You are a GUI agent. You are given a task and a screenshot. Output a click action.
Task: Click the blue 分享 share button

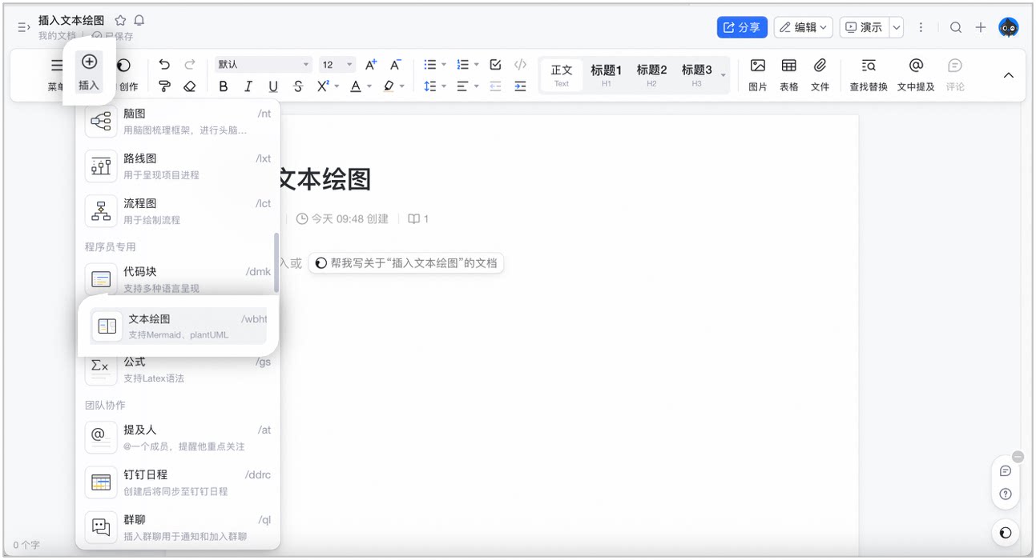pyautogui.click(x=742, y=27)
